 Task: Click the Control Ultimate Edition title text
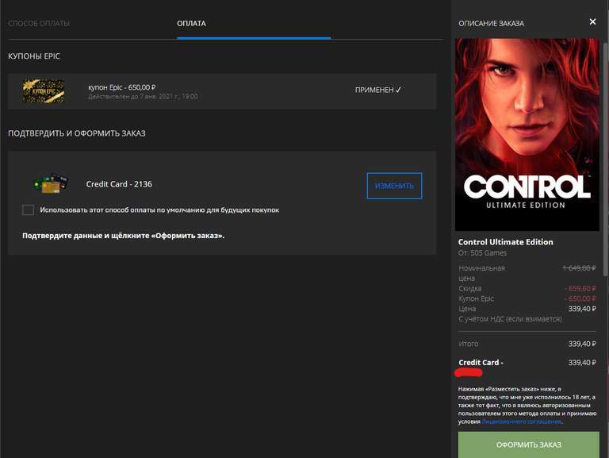(x=506, y=242)
